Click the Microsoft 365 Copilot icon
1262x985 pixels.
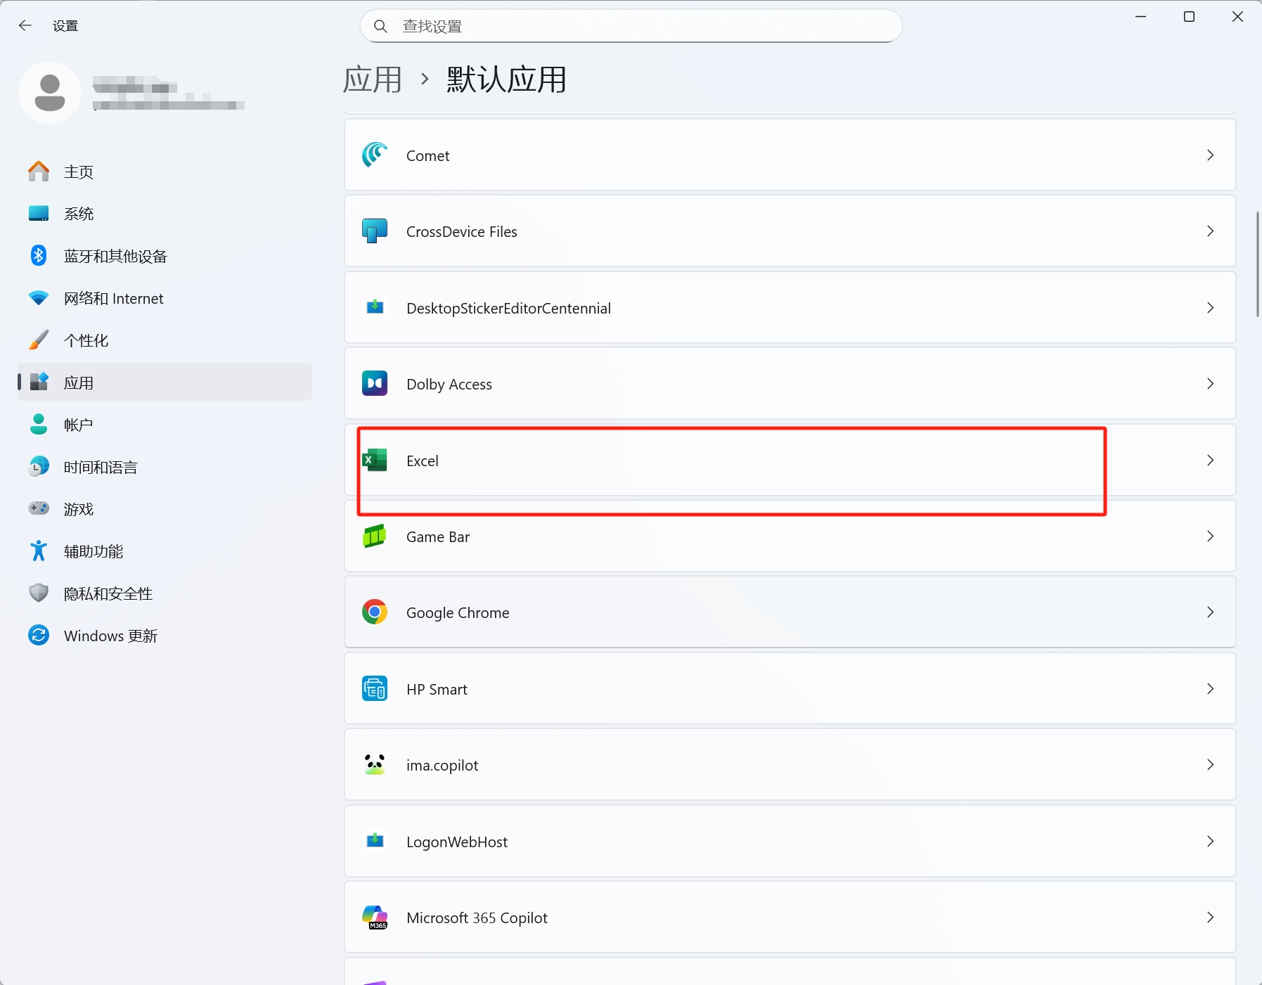(x=375, y=917)
